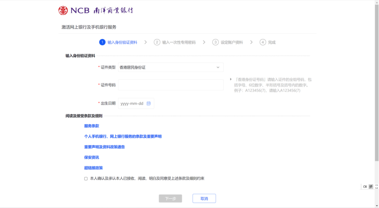Open the calendar icon in 出生日期 field
The image size is (379, 208).
(x=148, y=103)
